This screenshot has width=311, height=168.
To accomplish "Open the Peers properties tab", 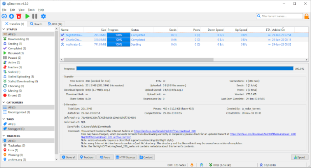I will coord(105,157).
